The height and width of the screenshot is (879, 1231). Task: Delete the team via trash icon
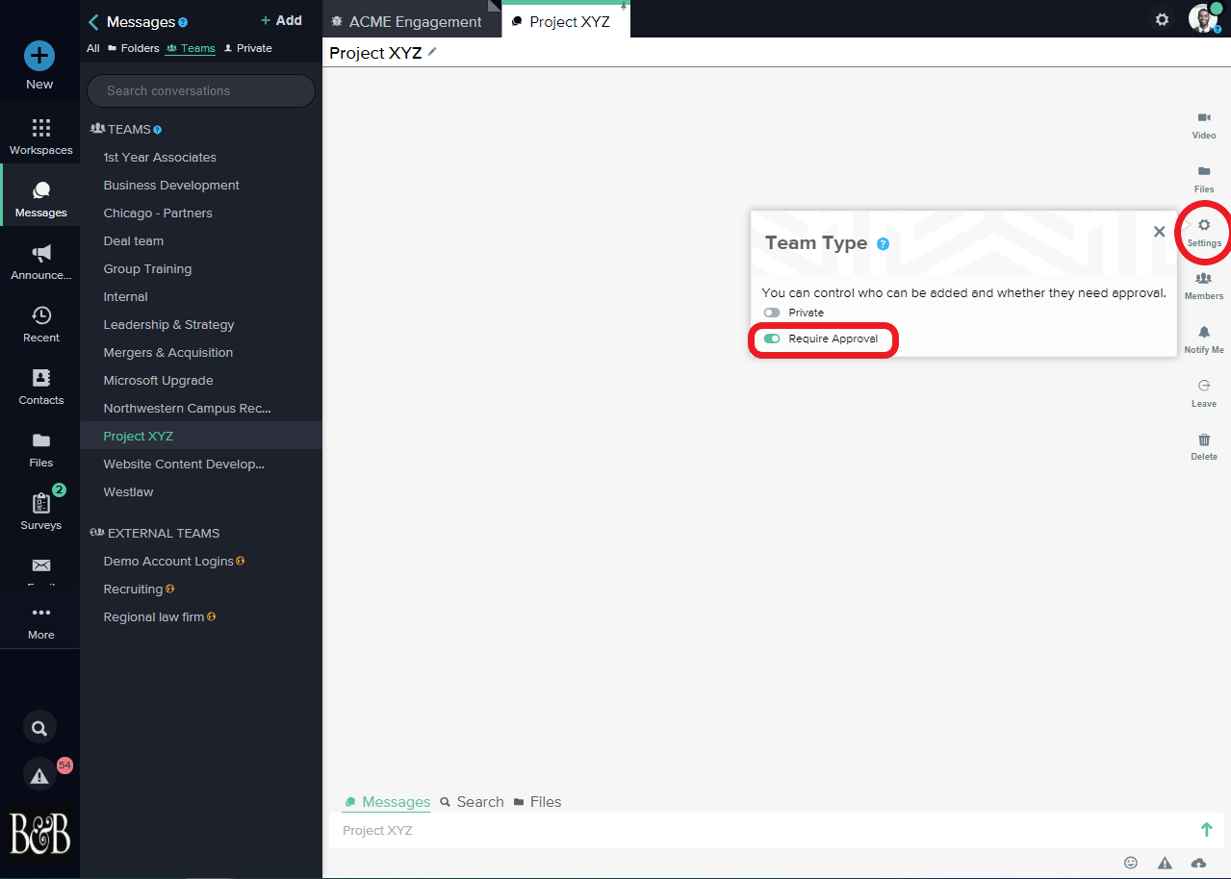1203,440
